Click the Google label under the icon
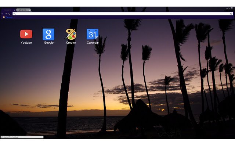Image resolution: width=235 pixels, height=147 pixels. [x=49, y=43]
